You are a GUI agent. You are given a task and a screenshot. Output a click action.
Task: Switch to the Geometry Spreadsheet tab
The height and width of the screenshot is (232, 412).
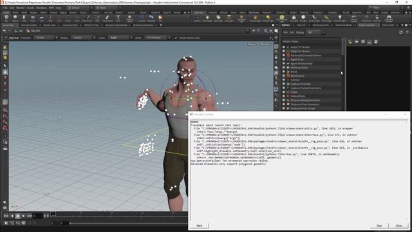pyautogui.click(x=116, y=25)
